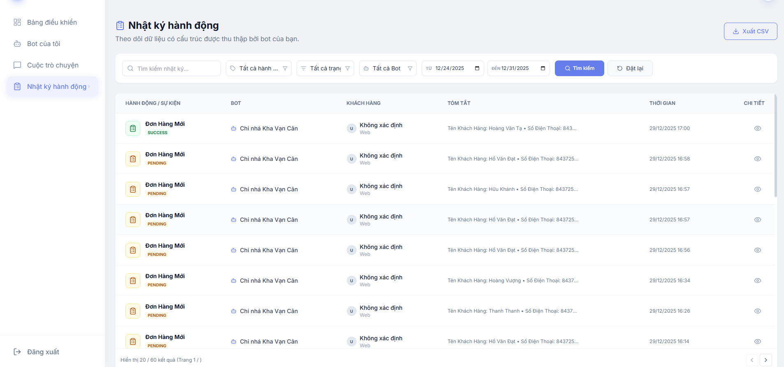This screenshot has height=367, width=784.
Task: Click calendar icon in the 12/24/2025 start date
Action: (x=477, y=68)
